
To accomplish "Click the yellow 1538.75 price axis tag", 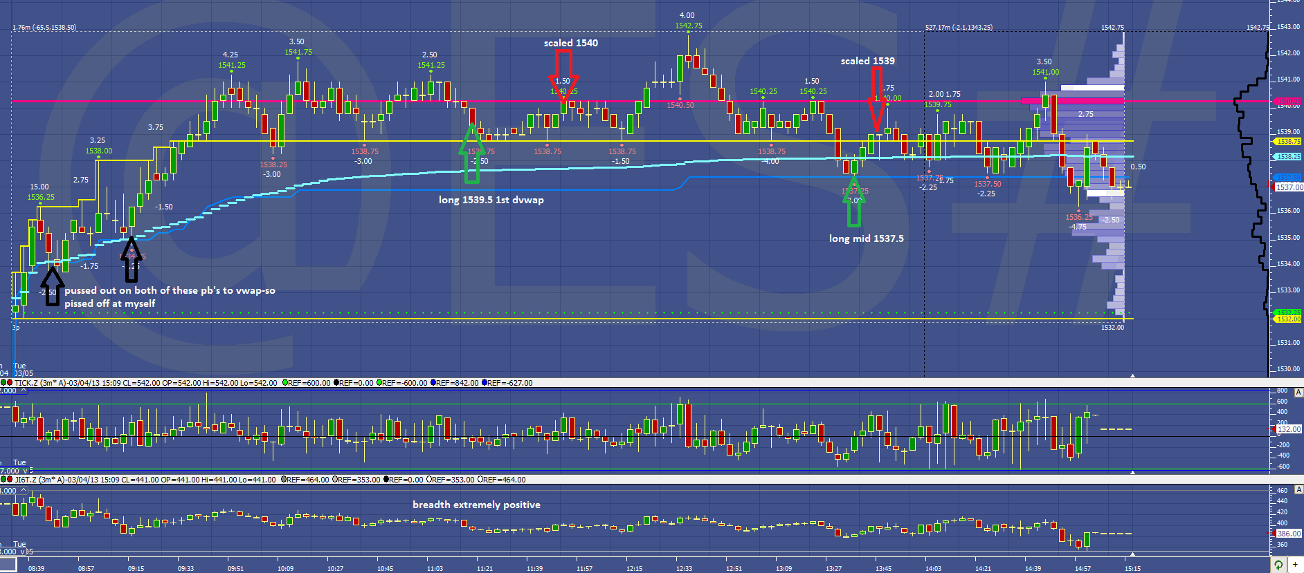I will [1287, 142].
